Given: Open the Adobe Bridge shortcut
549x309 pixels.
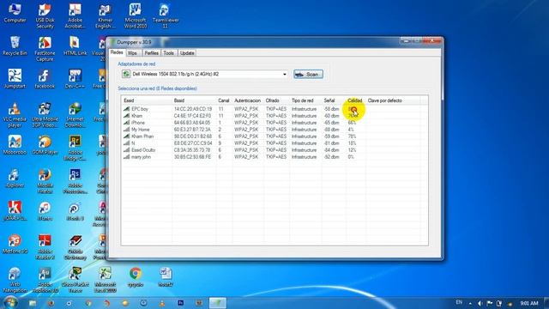Looking at the screenshot, I should pyautogui.click(x=75, y=148).
